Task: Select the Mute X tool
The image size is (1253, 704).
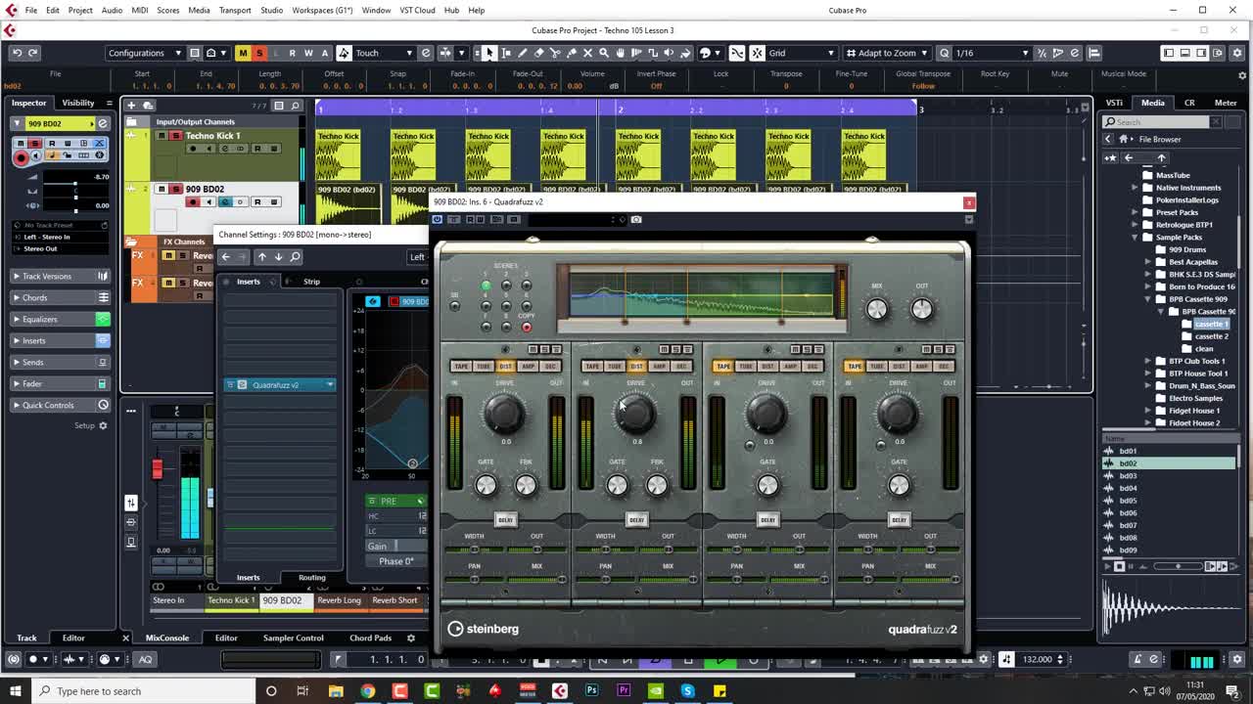Action: 587,53
